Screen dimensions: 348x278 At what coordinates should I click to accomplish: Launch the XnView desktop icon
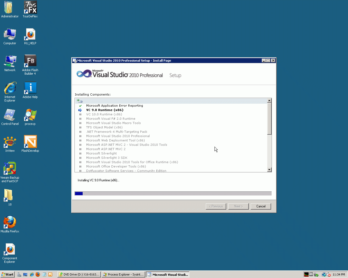pyautogui.click(x=10, y=144)
